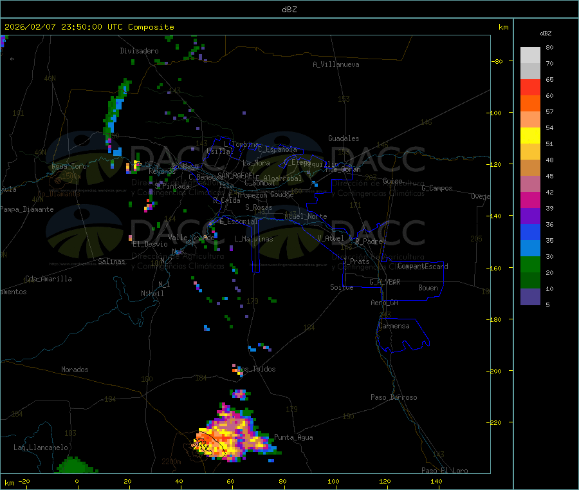579x490 pixels.
Task: Click the El_Desvio label
Action: point(150,244)
